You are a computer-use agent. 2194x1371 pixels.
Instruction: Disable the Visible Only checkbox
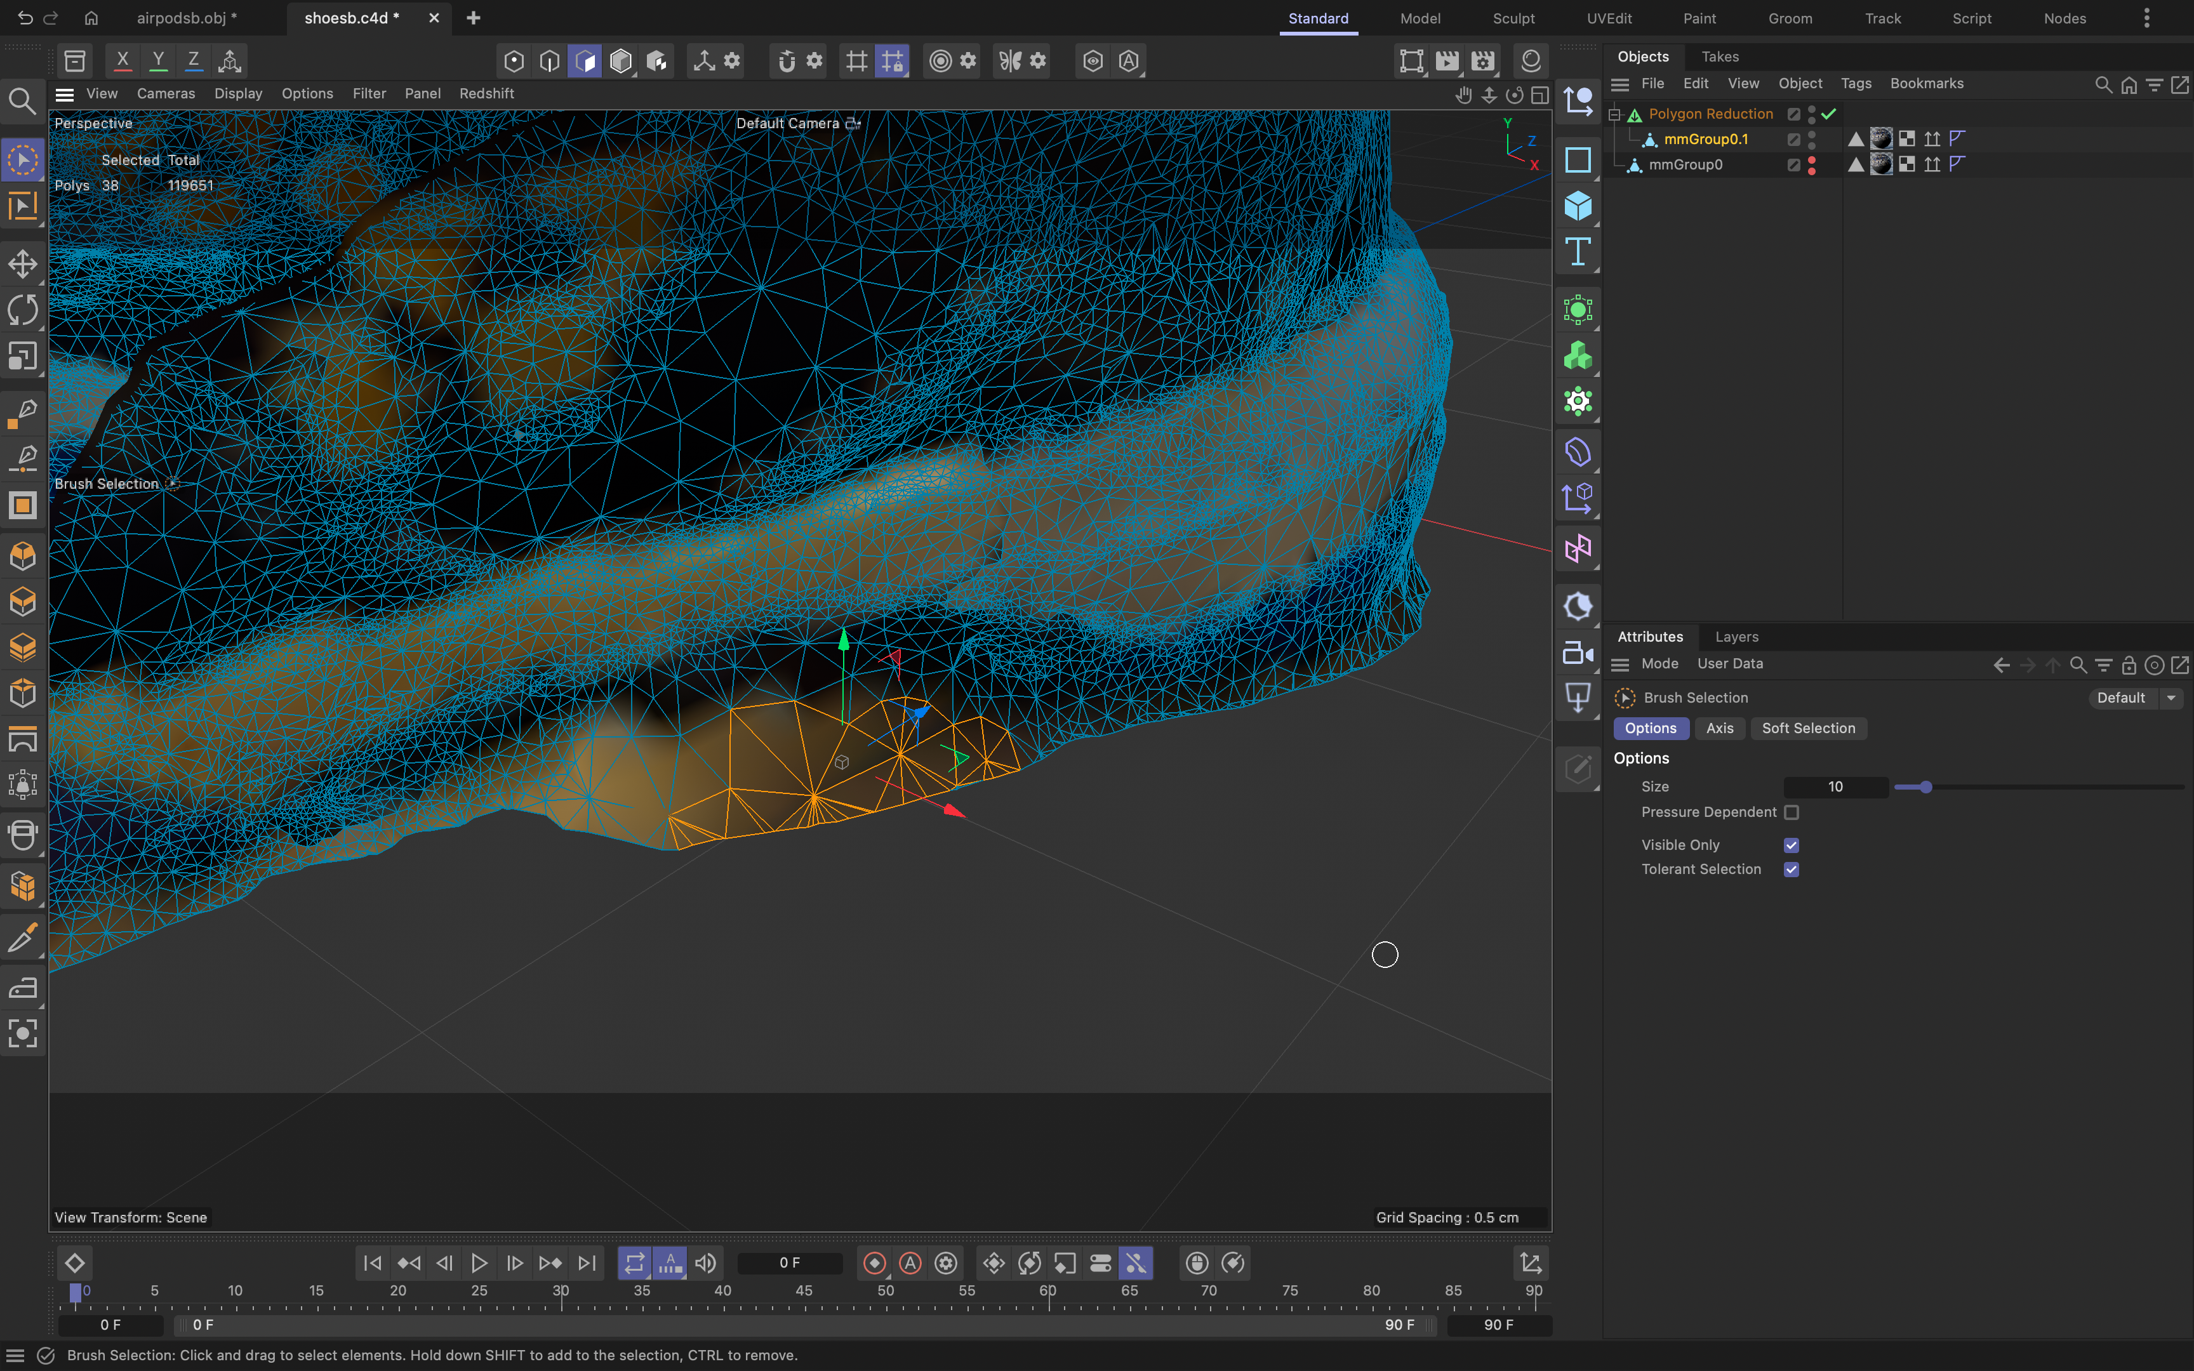(1792, 844)
